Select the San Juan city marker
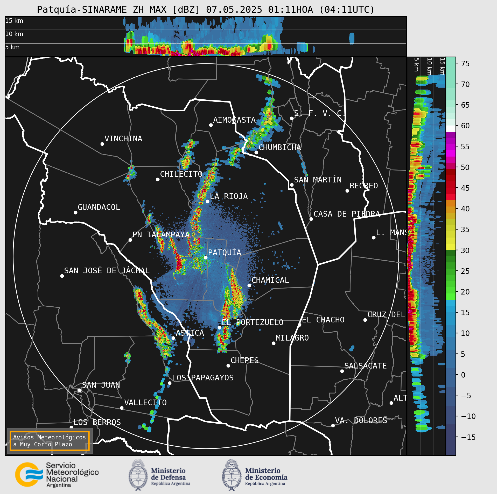Viewport: 497px width, 494px height. [80, 390]
